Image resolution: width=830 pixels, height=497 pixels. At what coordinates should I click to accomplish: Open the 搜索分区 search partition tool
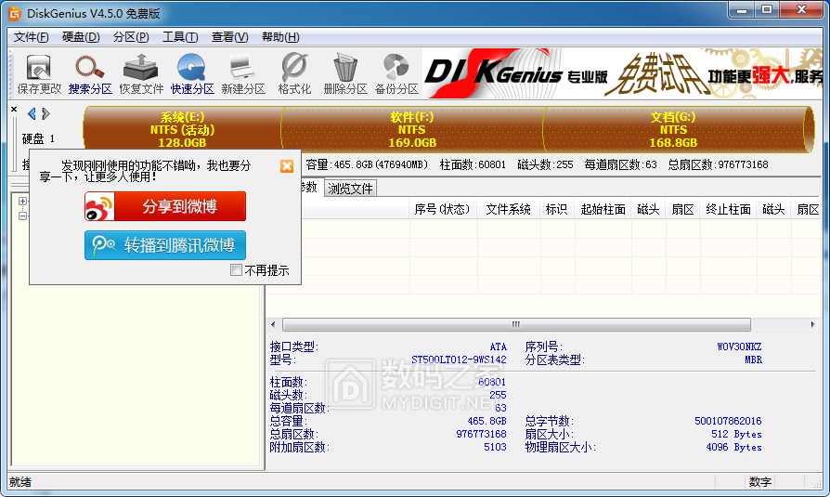pos(90,74)
